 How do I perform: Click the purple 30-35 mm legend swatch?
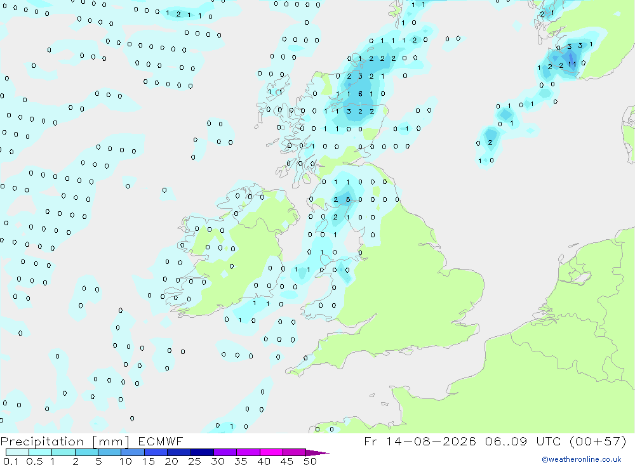[225, 452]
